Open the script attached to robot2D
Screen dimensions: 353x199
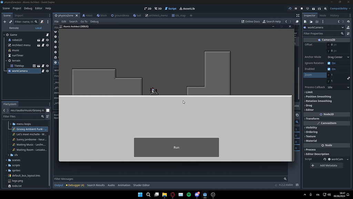click(43, 40)
